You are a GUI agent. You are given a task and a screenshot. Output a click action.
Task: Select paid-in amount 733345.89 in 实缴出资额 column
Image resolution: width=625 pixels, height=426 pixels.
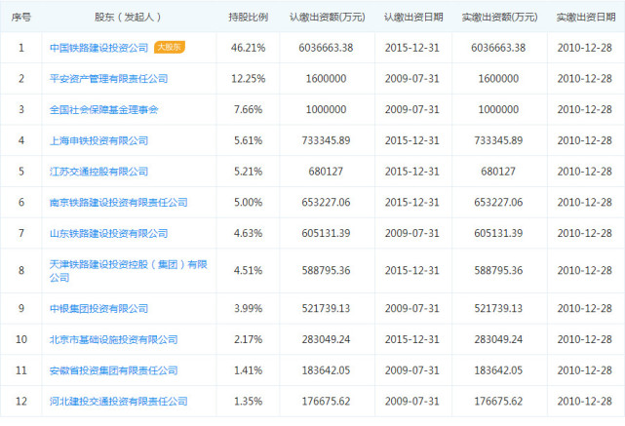(498, 140)
